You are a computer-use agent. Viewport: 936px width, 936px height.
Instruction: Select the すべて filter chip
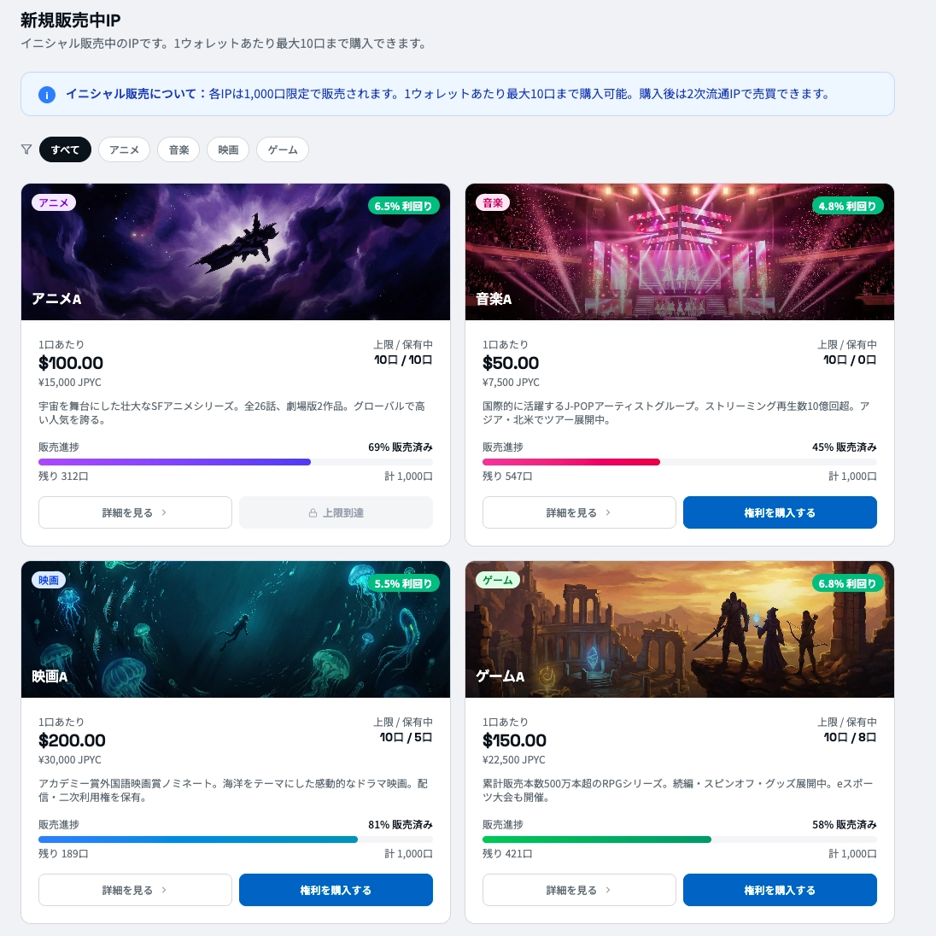65,149
